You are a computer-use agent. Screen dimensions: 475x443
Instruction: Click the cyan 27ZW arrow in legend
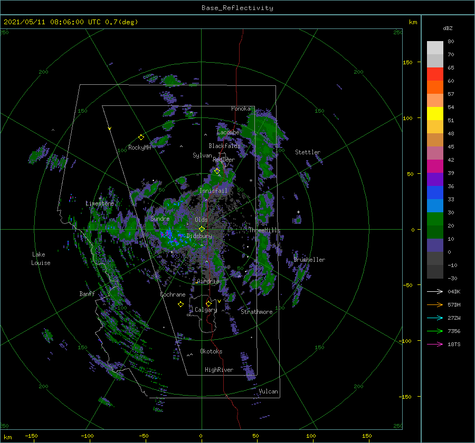[x=435, y=318]
